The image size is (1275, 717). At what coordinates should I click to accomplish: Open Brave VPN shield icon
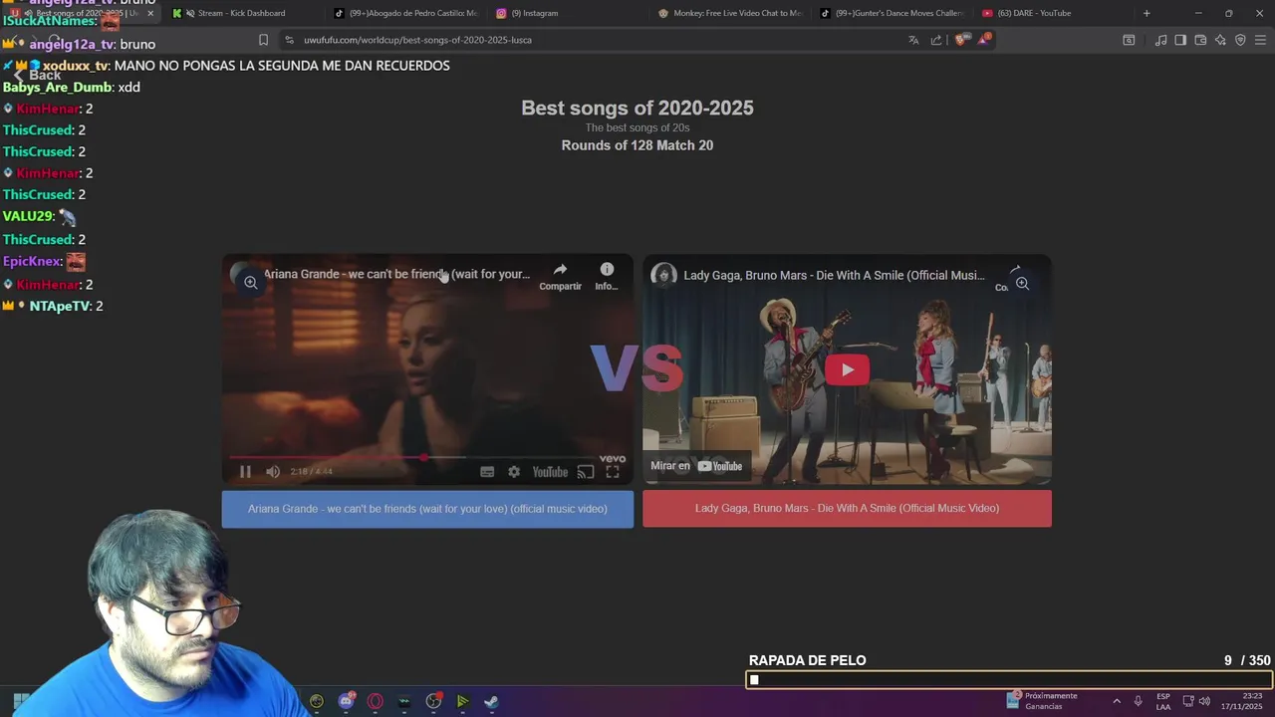[1240, 40]
